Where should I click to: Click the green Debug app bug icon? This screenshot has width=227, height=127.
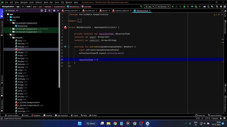(184, 6)
